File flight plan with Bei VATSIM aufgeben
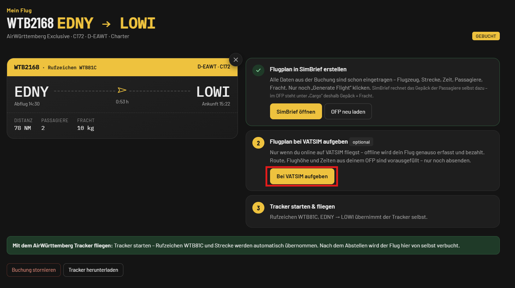Screen dimensions: 515x288 (x=302, y=176)
